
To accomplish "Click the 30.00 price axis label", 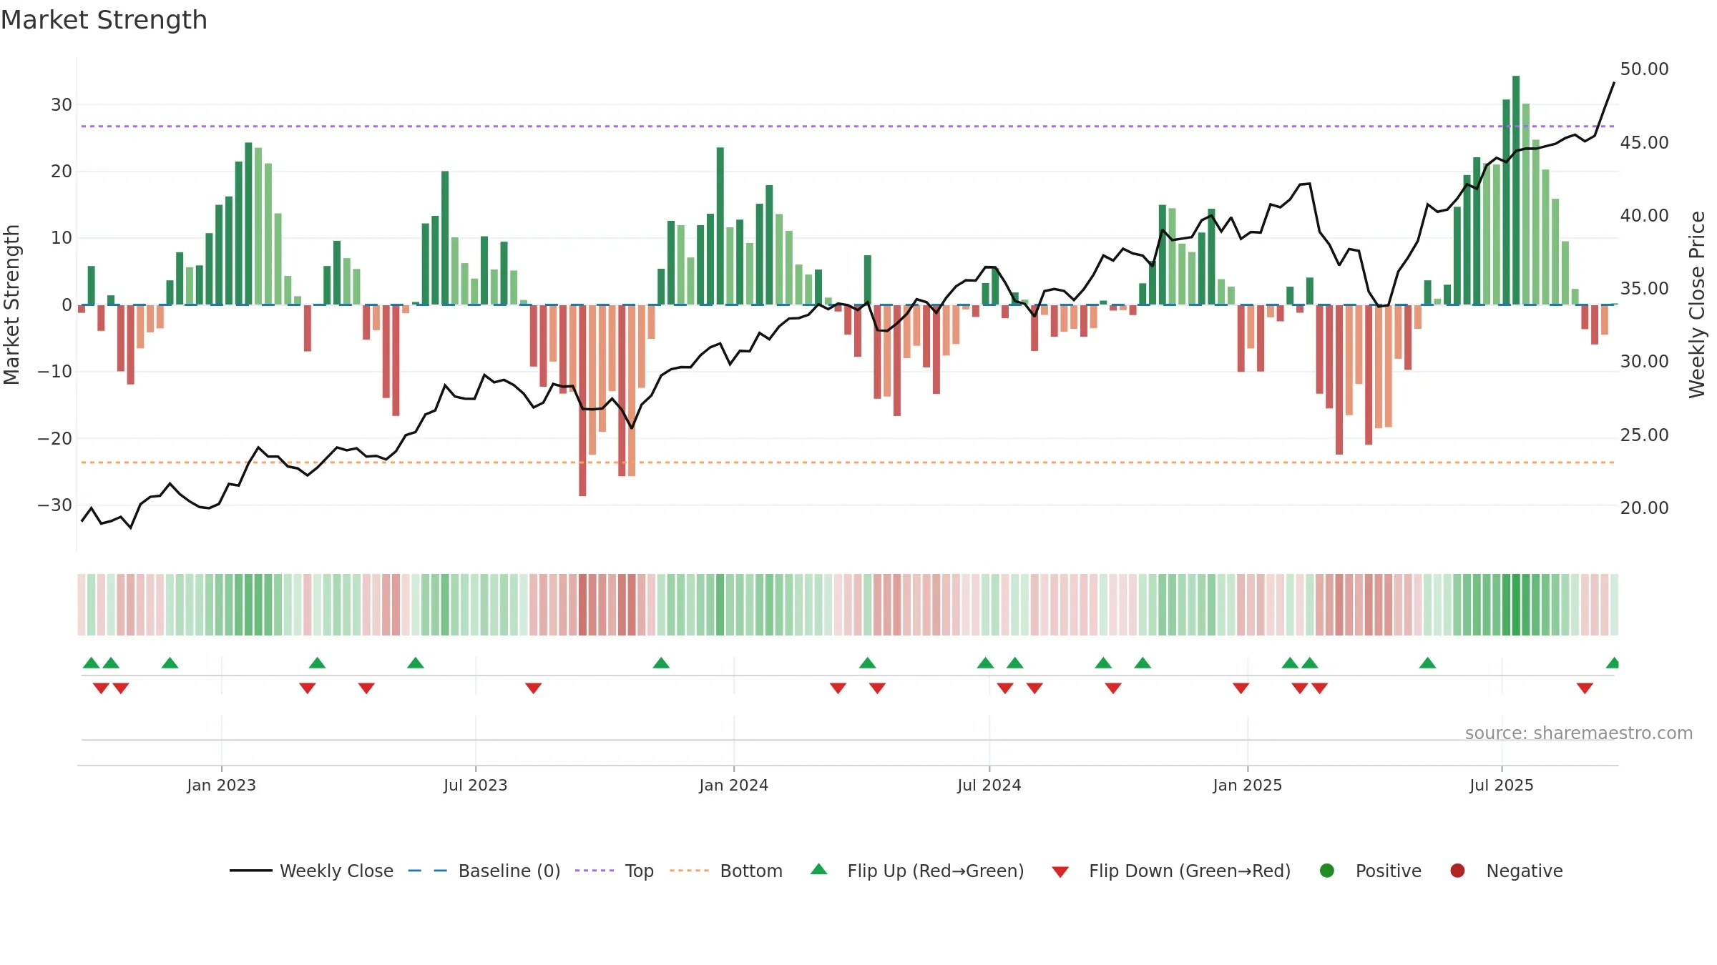I will coord(1644,362).
